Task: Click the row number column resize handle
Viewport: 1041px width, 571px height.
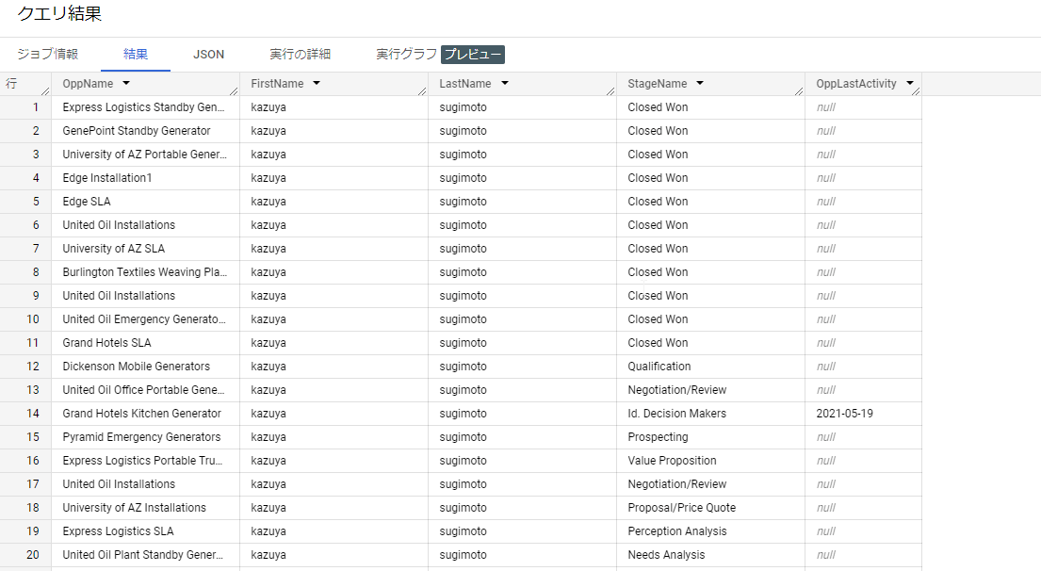Action: 44,90
